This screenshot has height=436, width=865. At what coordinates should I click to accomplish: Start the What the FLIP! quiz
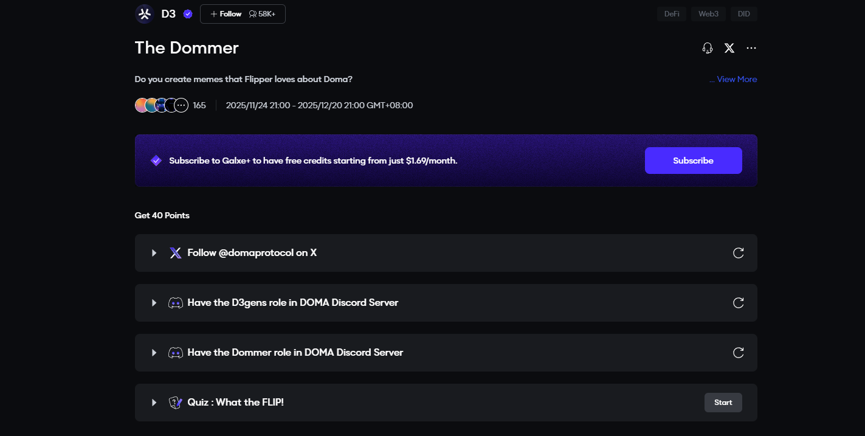tap(723, 403)
